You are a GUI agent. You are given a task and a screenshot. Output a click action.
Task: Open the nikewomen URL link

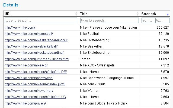pos(29,91)
